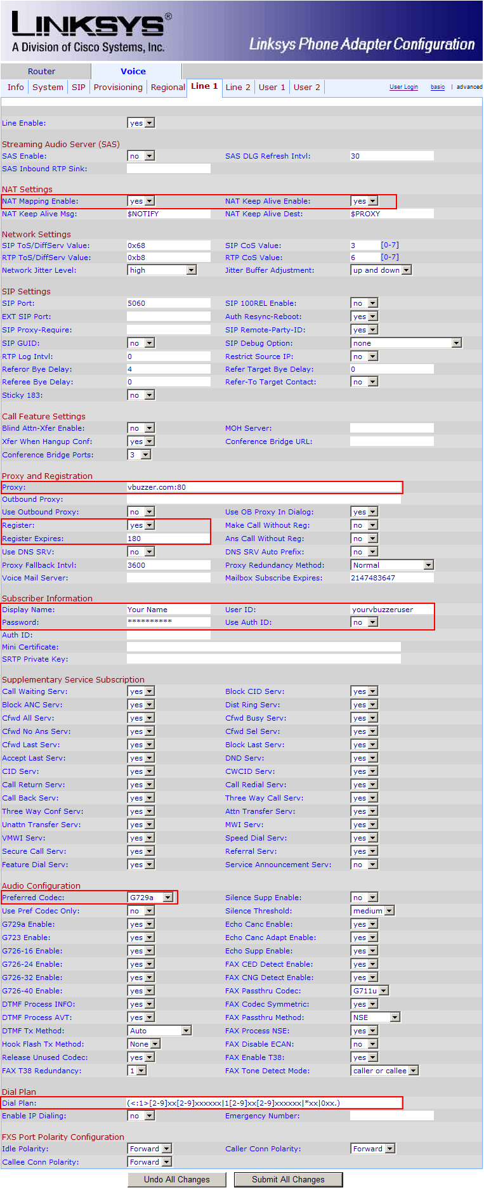
Task: Open Callee Conn Polarity dropdown
Action: (x=150, y=1162)
